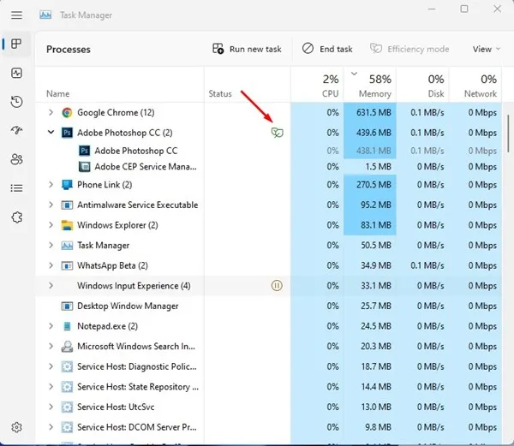Click the Notepad.exe process icon
The image size is (514, 446).
pyautogui.click(x=67, y=326)
